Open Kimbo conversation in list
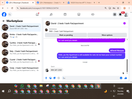 (21, 36)
